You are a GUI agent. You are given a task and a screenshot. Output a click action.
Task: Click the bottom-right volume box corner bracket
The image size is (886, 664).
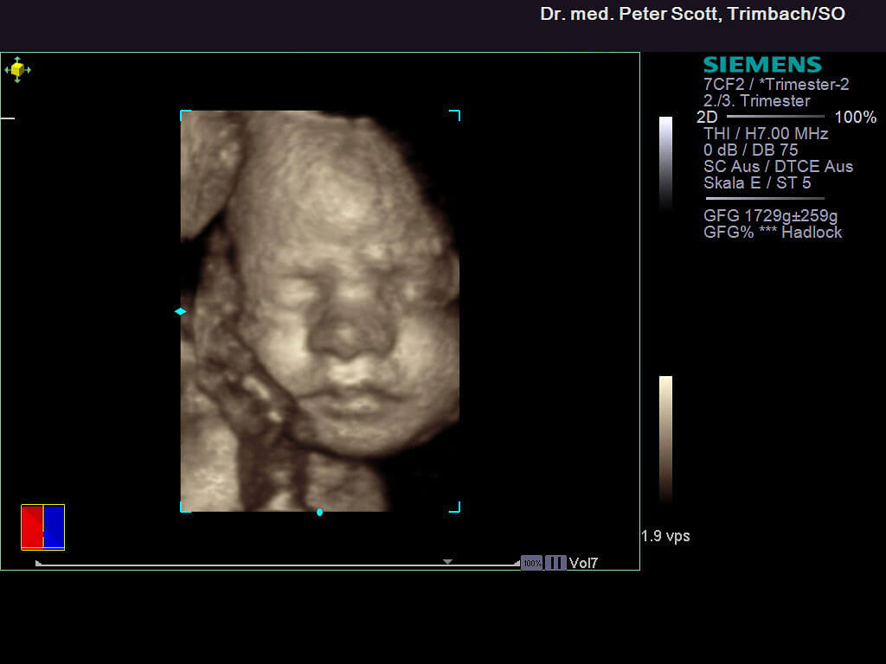click(455, 508)
